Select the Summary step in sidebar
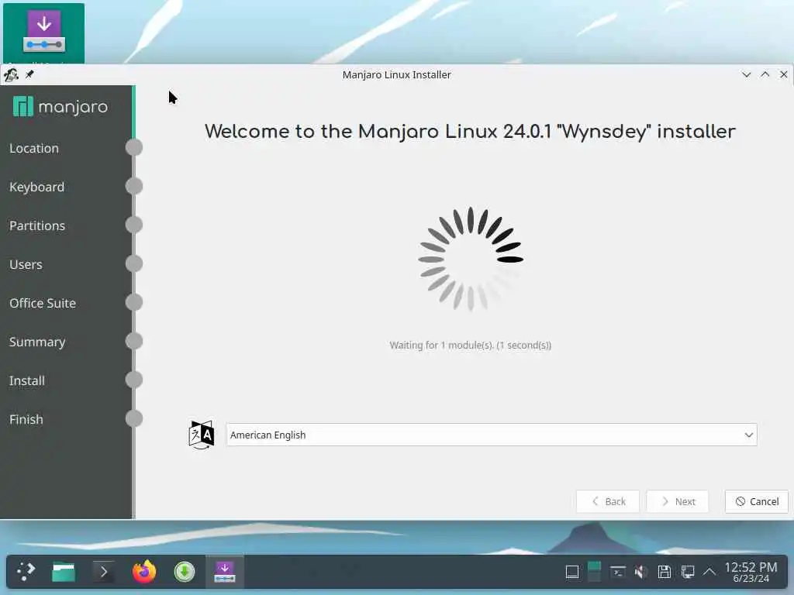The image size is (794, 595). pos(37,342)
